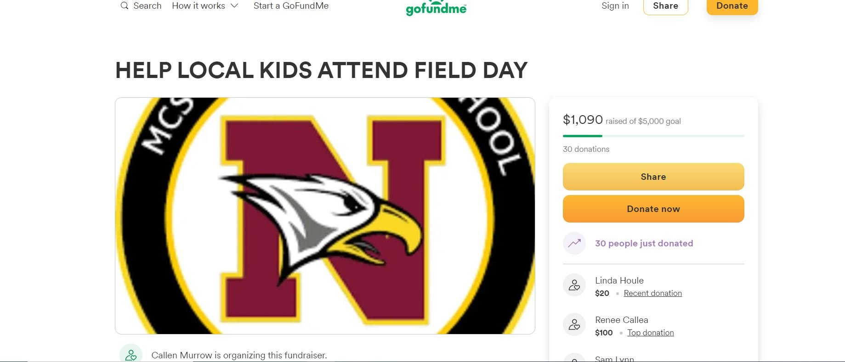This screenshot has height=362, width=845.
Task: Click the 30 people just donated text
Action: 644,243
